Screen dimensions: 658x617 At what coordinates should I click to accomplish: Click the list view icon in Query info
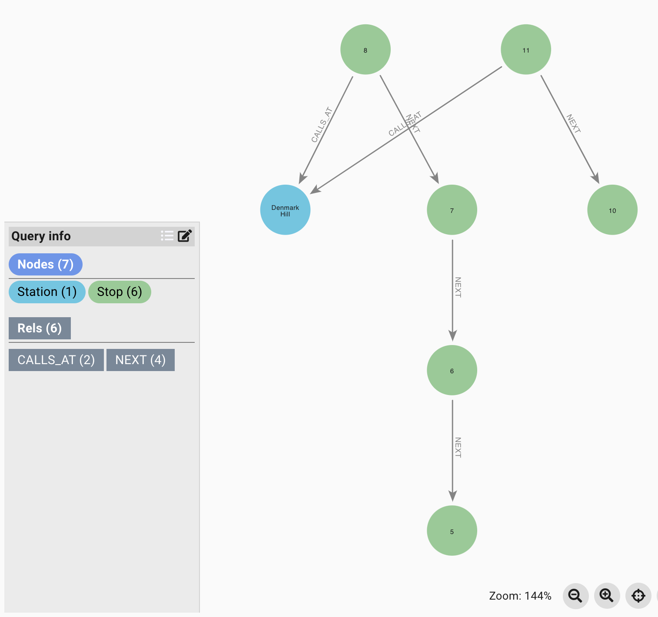tap(167, 236)
